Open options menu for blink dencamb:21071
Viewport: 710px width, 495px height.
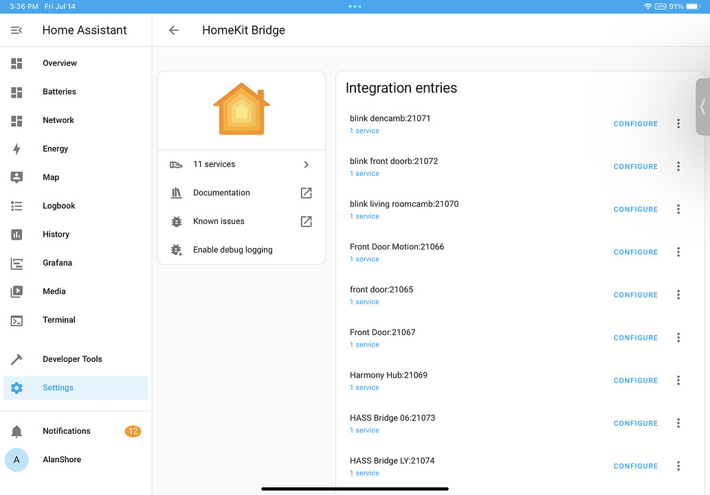(678, 124)
